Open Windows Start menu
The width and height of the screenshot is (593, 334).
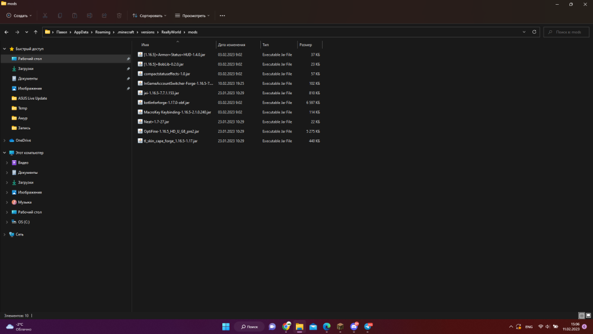tap(226, 326)
